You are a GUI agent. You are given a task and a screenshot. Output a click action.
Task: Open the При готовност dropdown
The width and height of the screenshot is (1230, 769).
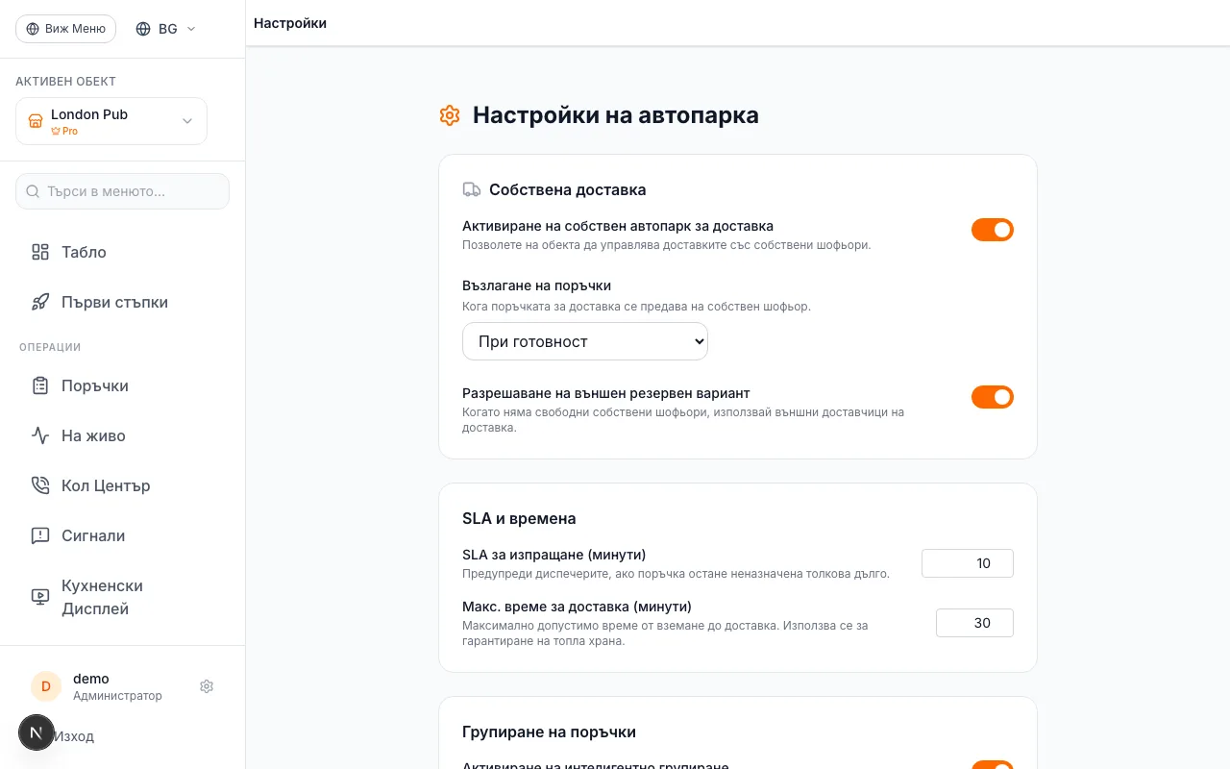pos(585,341)
